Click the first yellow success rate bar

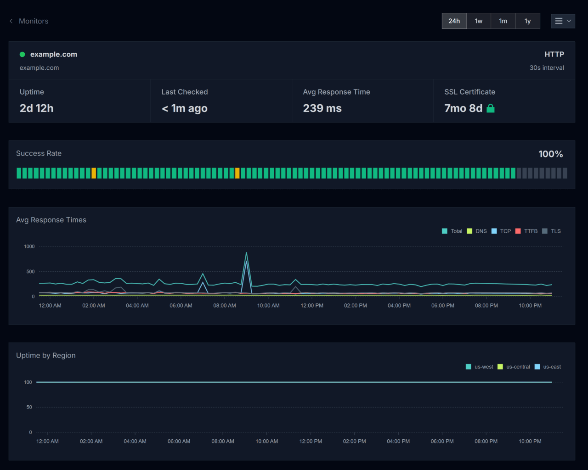(94, 173)
